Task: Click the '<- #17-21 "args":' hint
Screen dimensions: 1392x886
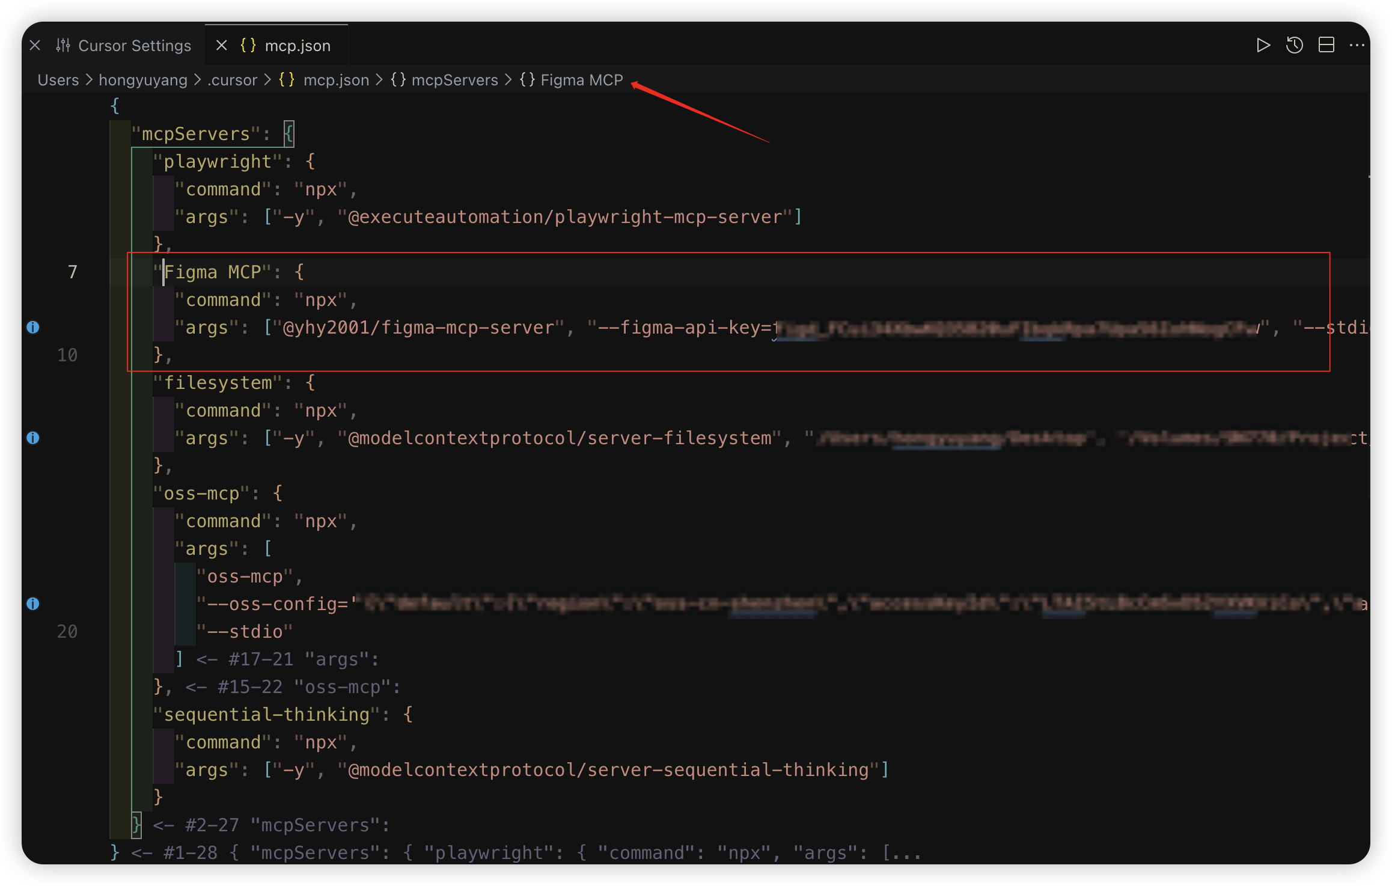Action: tap(288, 659)
